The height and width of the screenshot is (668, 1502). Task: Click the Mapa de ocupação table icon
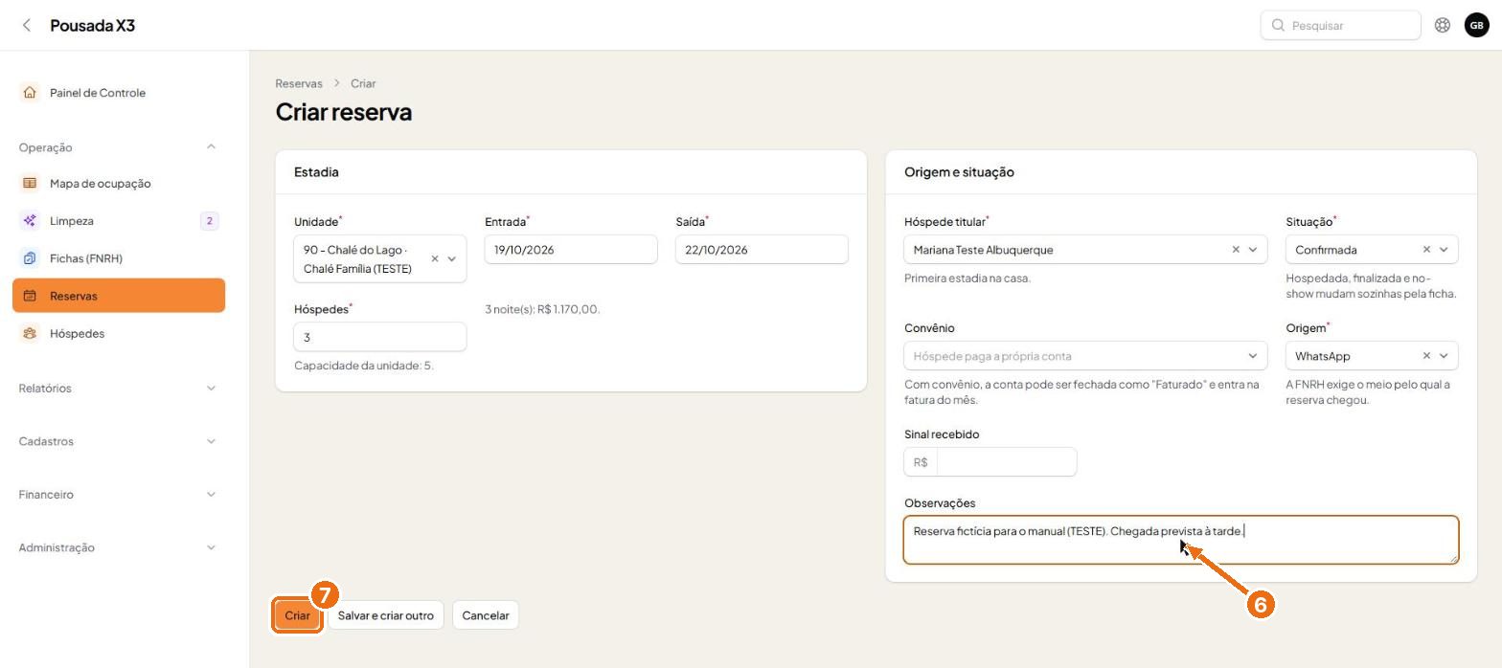click(x=30, y=184)
